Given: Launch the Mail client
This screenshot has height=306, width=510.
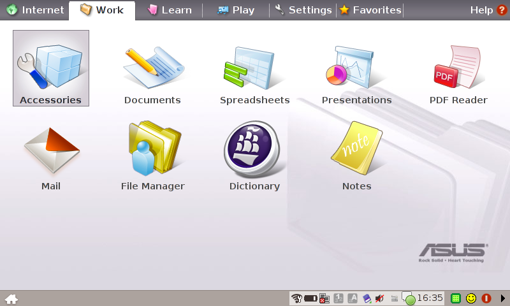Looking at the screenshot, I should tap(50, 155).
